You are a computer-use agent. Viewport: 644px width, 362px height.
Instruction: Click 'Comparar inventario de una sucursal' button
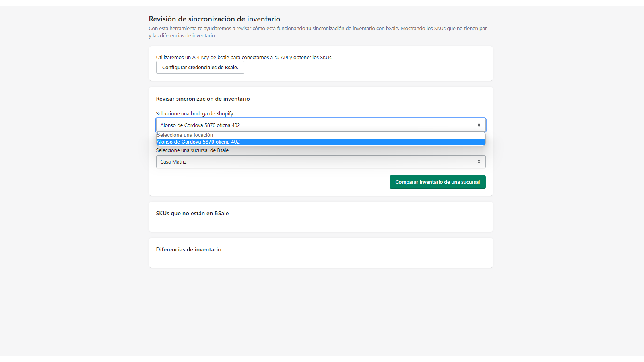click(x=437, y=182)
